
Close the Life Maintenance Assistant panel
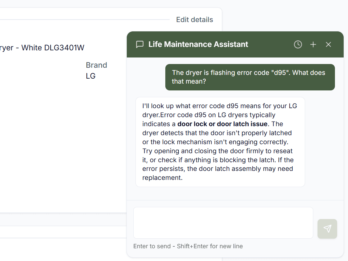click(x=328, y=44)
